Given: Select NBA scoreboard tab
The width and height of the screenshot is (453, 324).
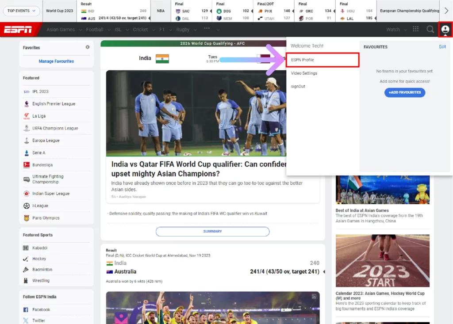Looking at the screenshot, I should point(161,11).
